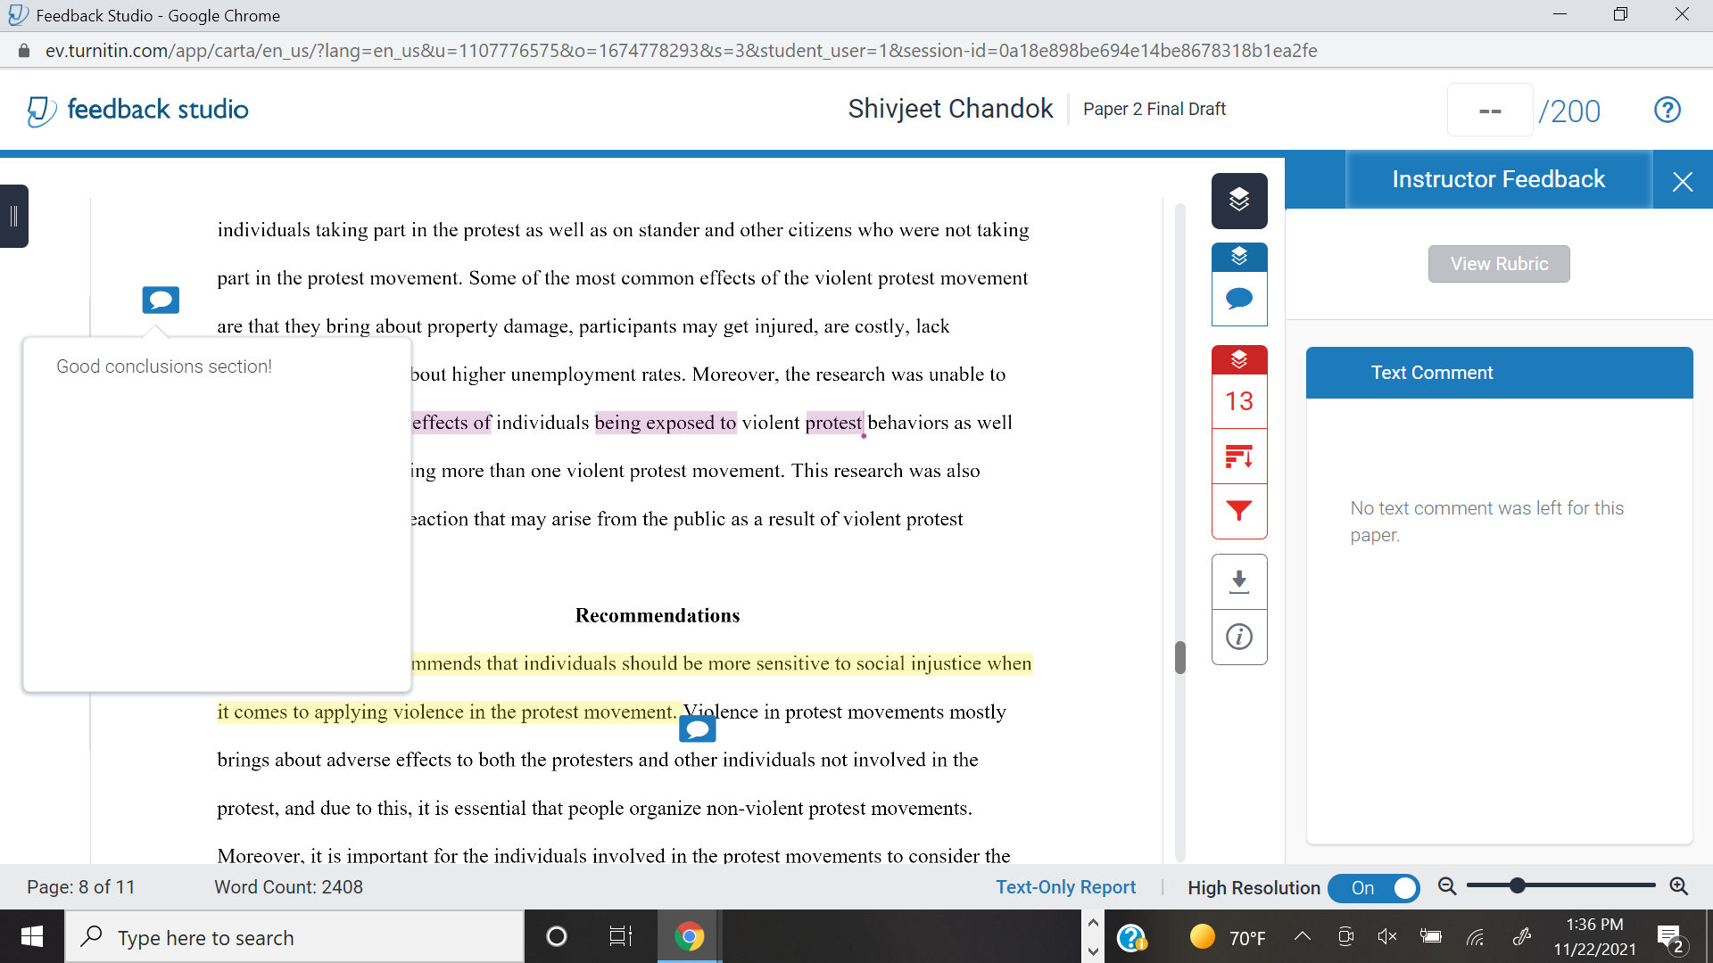This screenshot has height=963, width=1713.
Task: Click the feedback studio logo
Action: [x=138, y=110]
